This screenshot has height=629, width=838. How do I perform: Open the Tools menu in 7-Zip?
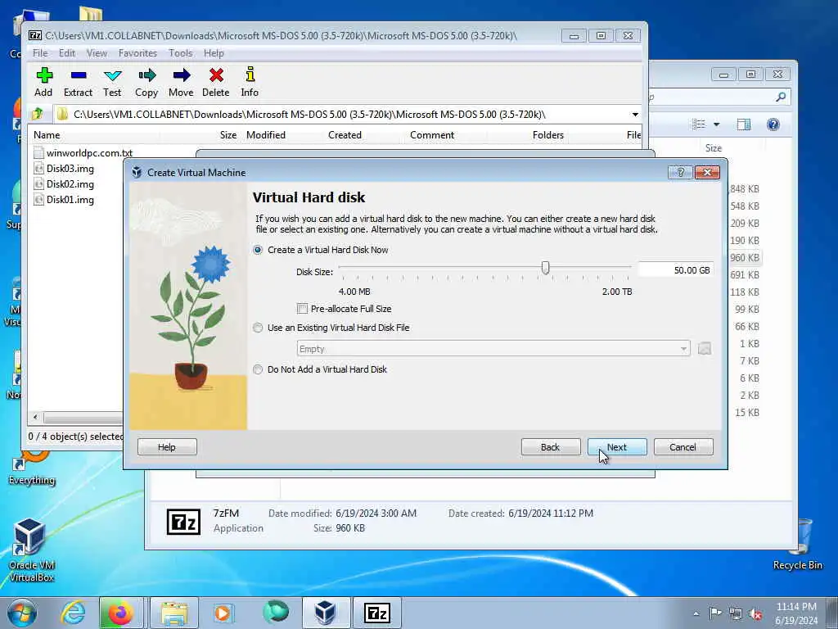[181, 53]
